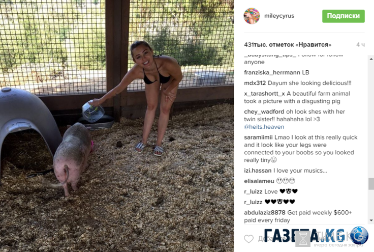Click the 431тыс. likes count

(288, 45)
